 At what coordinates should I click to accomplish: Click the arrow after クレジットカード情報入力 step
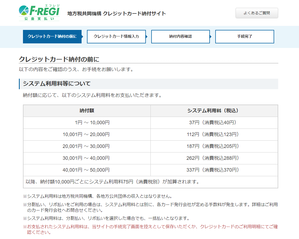click(147, 36)
